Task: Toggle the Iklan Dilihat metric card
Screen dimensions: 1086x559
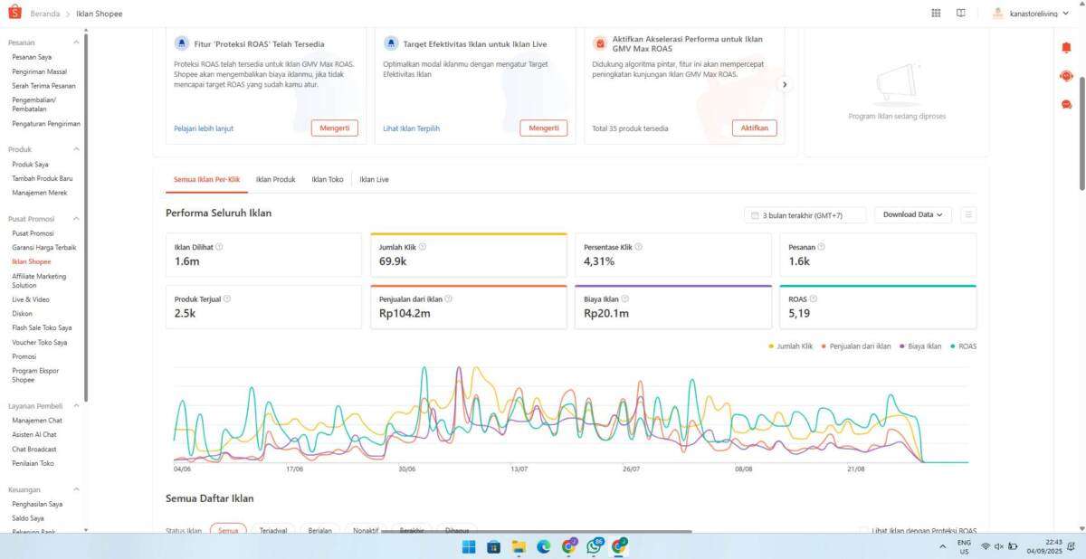Action: click(x=264, y=255)
